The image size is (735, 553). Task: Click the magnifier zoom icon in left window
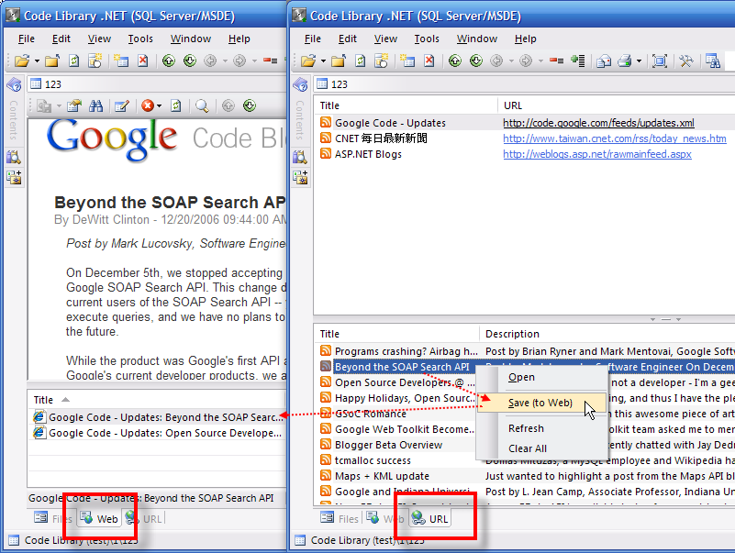pyautogui.click(x=202, y=105)
